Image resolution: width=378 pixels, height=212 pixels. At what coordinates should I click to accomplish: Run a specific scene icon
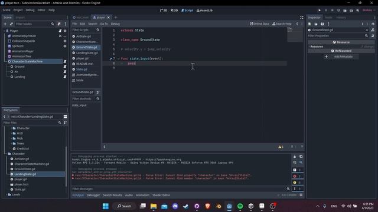click(351, 11)
